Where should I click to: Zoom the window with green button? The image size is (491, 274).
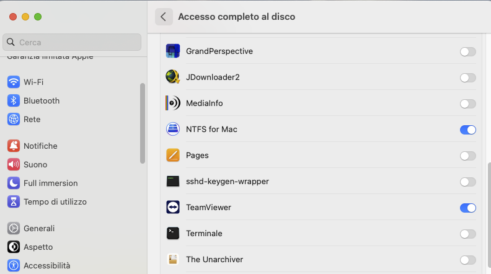point(38,17)
